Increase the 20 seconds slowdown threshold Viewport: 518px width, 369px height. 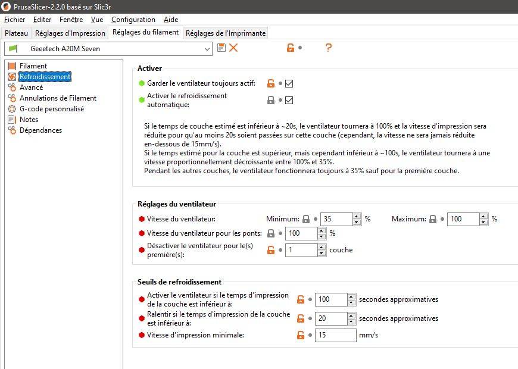(351, 315)
